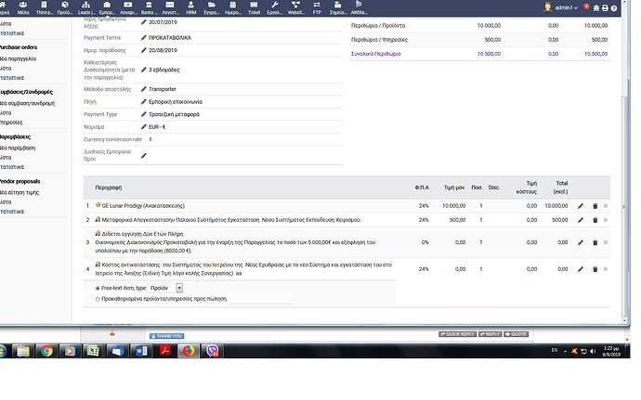Edit Payment Type pencil icon
Viewport: 641px width, 400px height.
click(143, 114)
